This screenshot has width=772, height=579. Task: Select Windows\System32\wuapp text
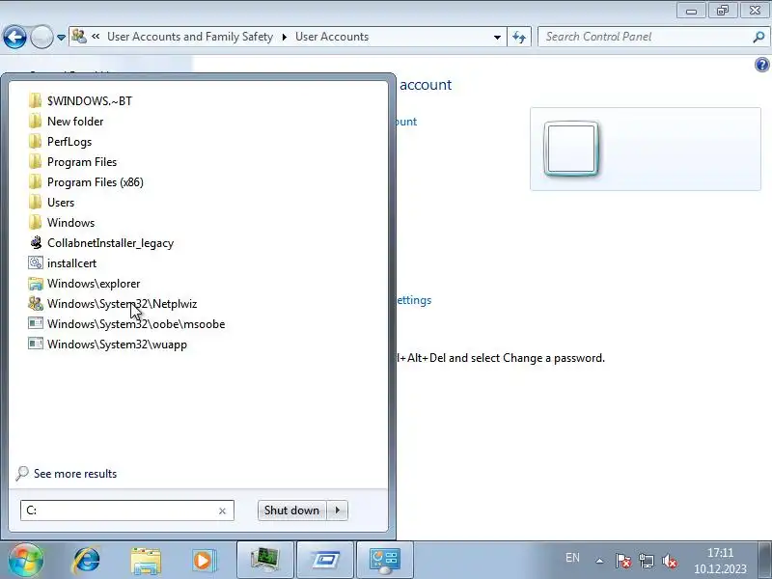coord(117,345)
